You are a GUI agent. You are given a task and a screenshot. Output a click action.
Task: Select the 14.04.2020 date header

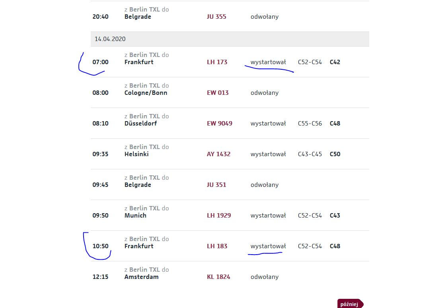pyautogui.click(x=230, y=39)
